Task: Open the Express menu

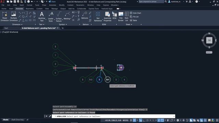Action: click(106, 5)
